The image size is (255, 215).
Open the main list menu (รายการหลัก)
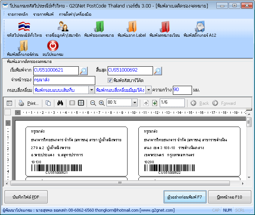click(x=18, y=15)
